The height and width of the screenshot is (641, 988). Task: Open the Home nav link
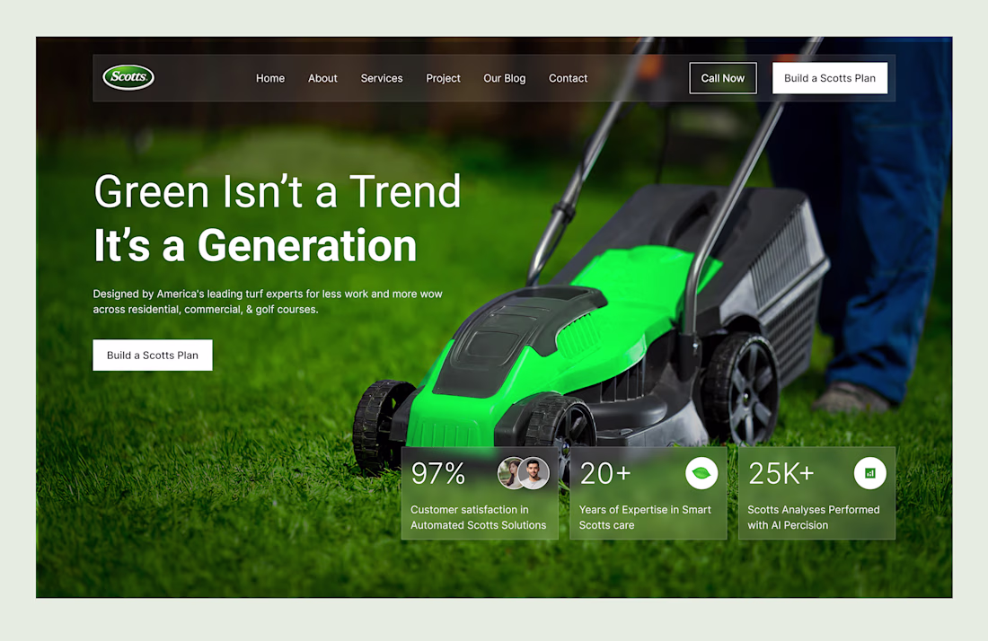pyautogui.click(x=270, y=78)
